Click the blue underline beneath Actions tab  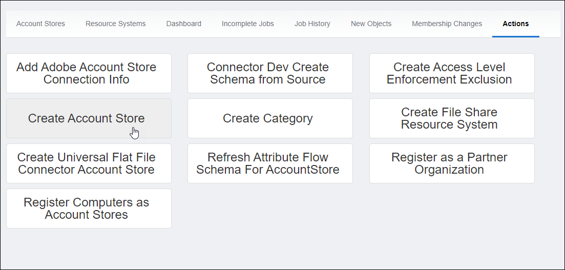515,36
